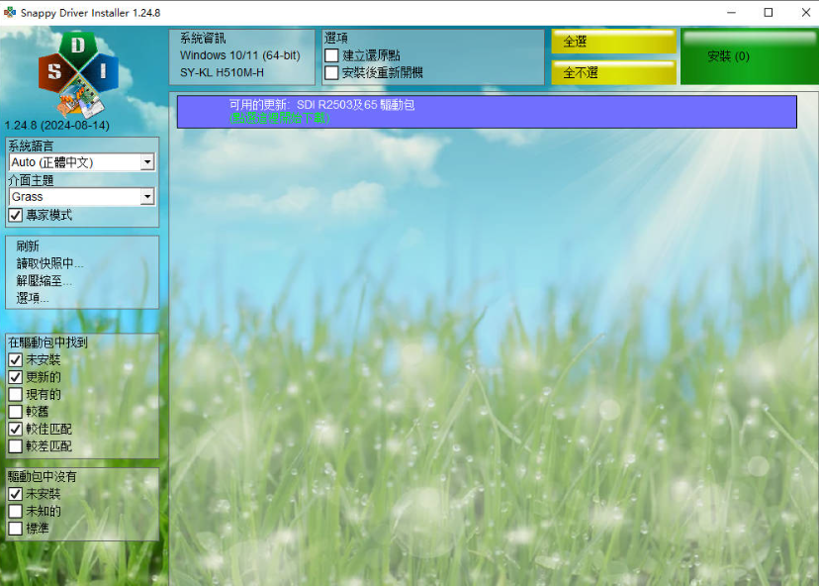
Task: Click the Snappy Driver Installer title bar icon
Action: click(10, 13)
